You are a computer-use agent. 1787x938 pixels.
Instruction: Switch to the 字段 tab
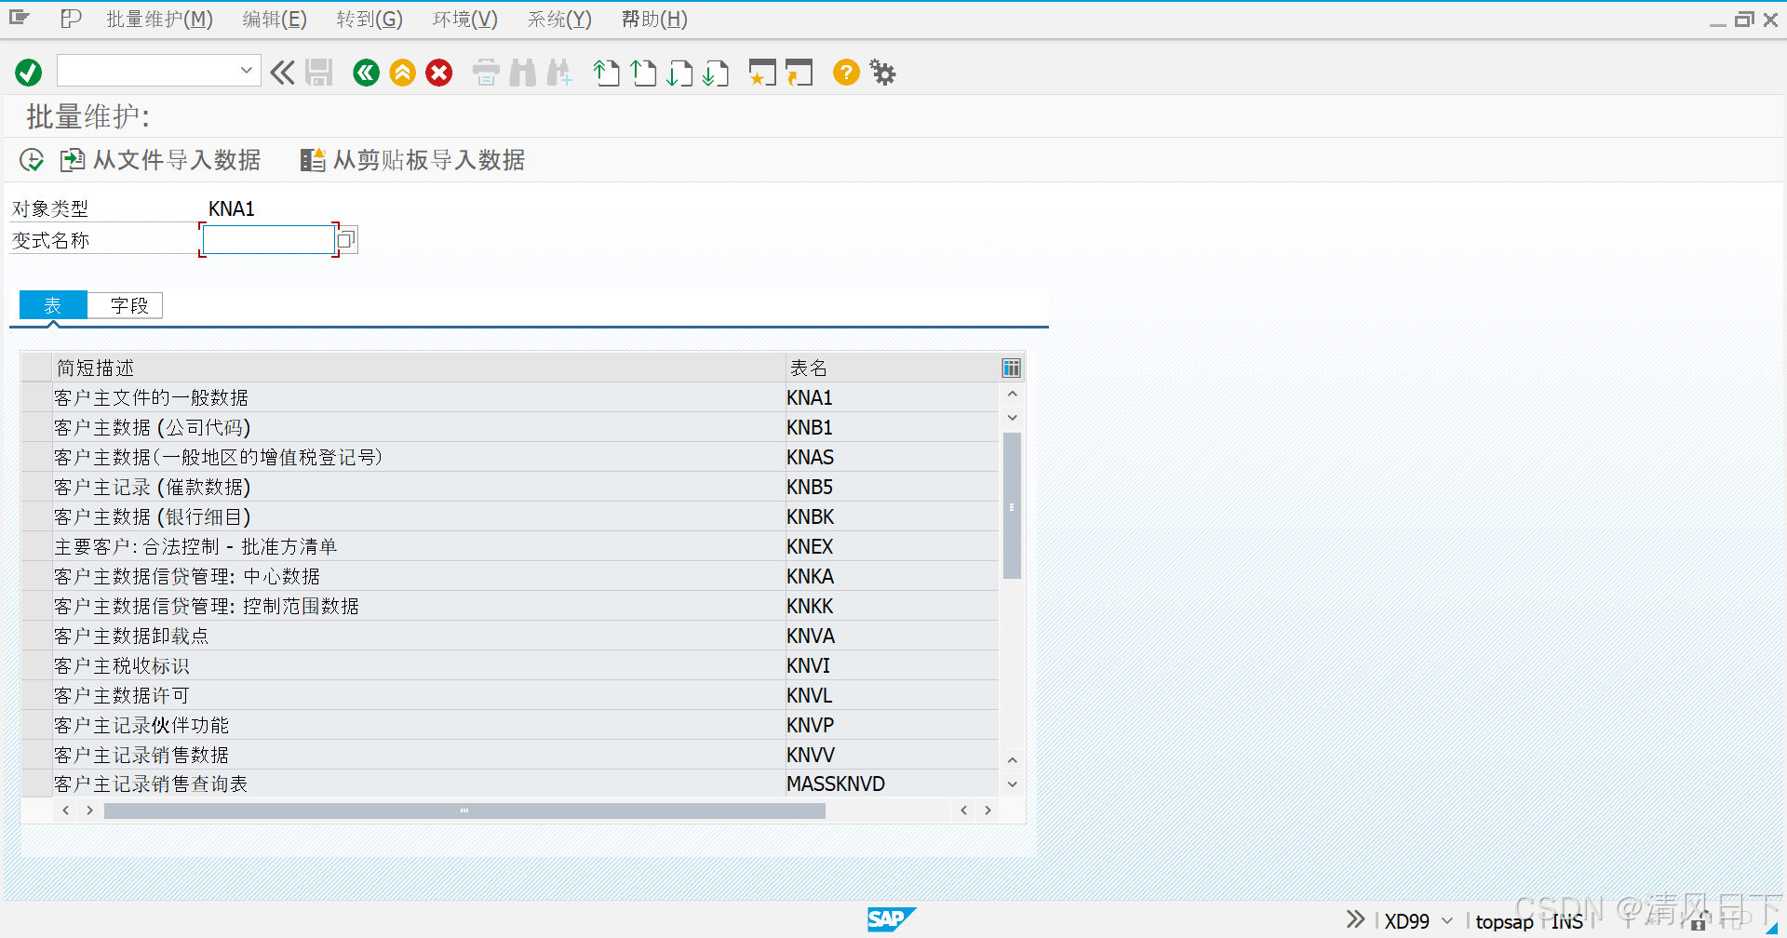[125, 305]
